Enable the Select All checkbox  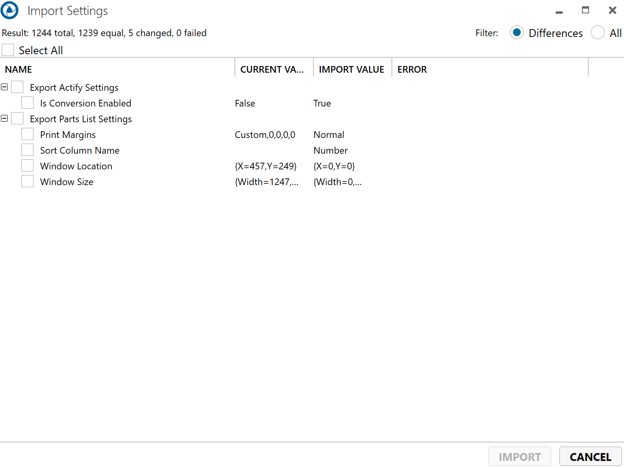pyautogui.click(x=8, y=50)
